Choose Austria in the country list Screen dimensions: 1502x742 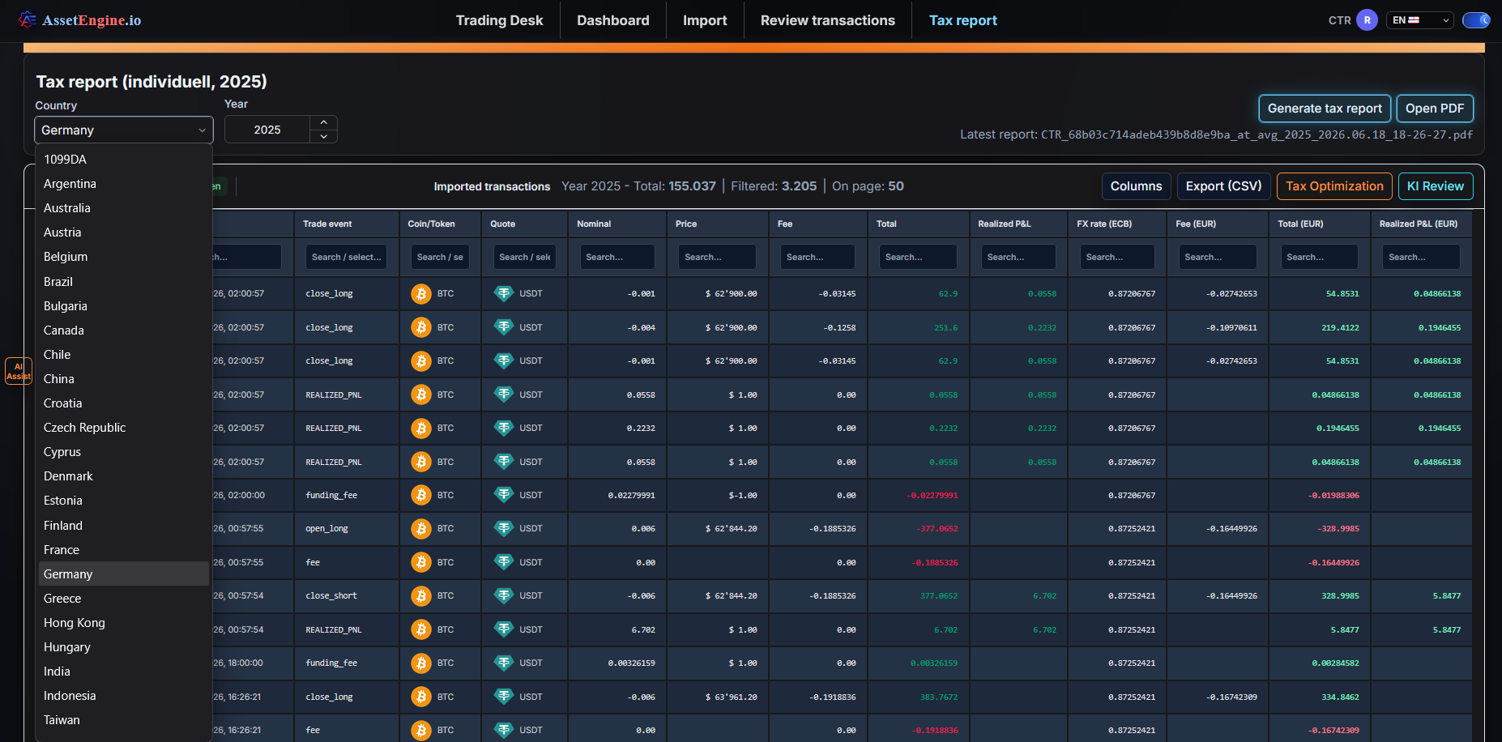(x=124, y=232)
